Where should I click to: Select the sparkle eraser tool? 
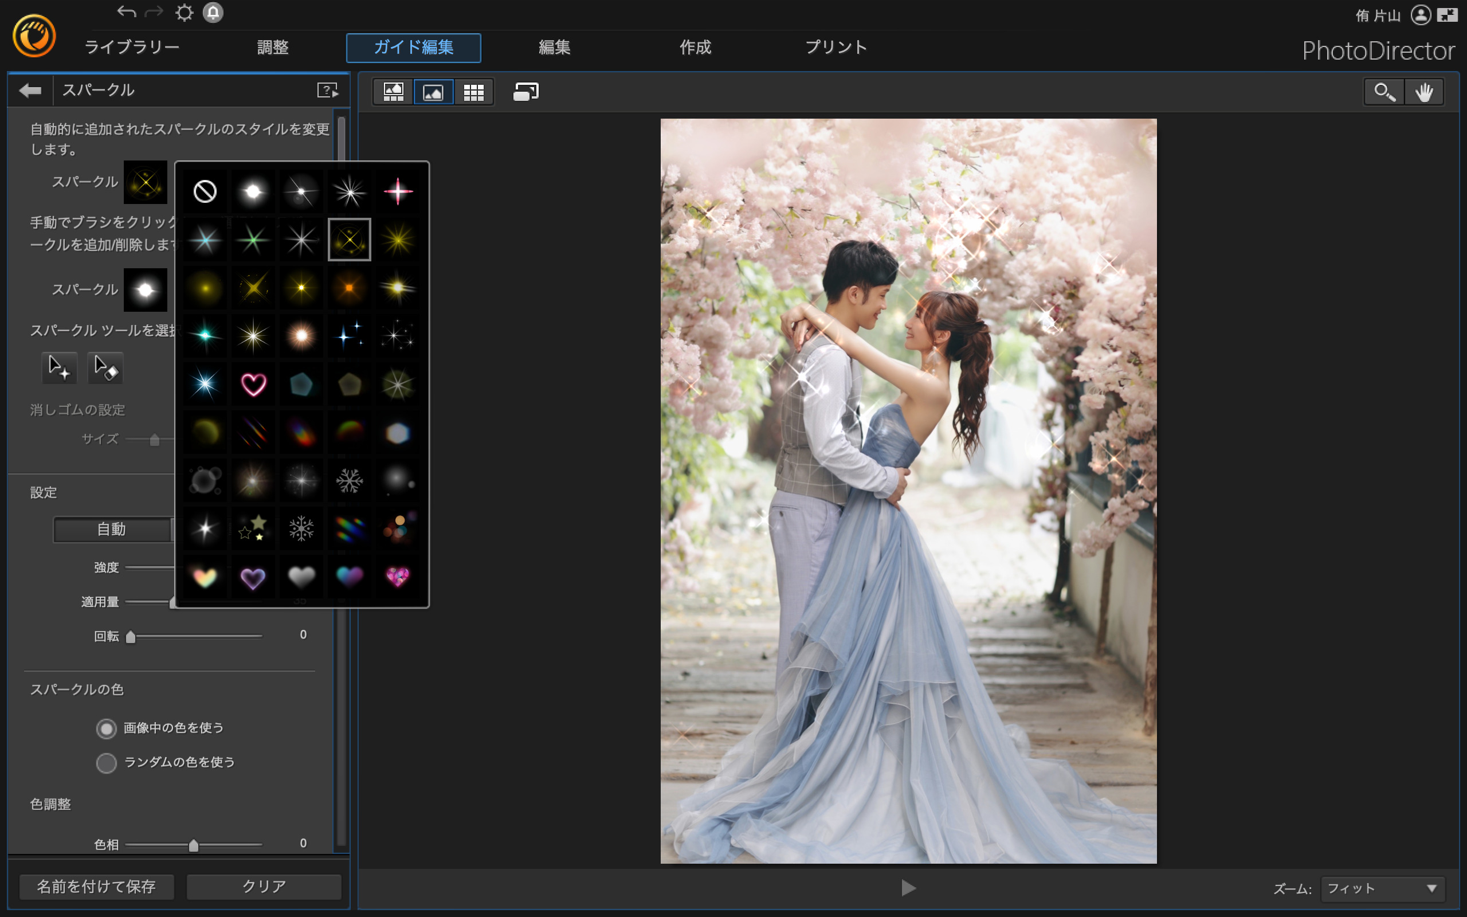click(x=105, y=367)
